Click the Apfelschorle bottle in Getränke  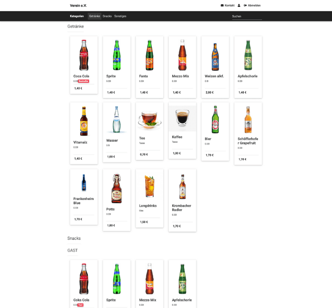(248, 55)
